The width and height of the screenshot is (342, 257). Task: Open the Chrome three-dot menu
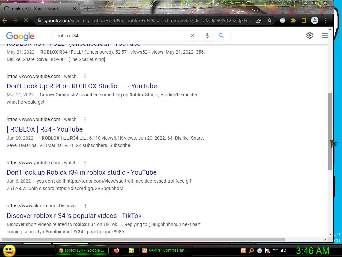tap(325, 20)
